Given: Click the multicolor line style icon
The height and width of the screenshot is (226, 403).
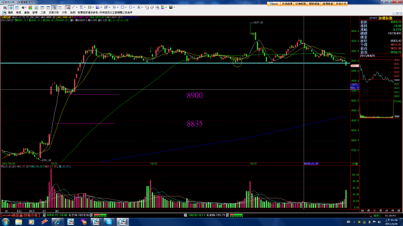Looking at the screenshot, I should coord(162,8).
